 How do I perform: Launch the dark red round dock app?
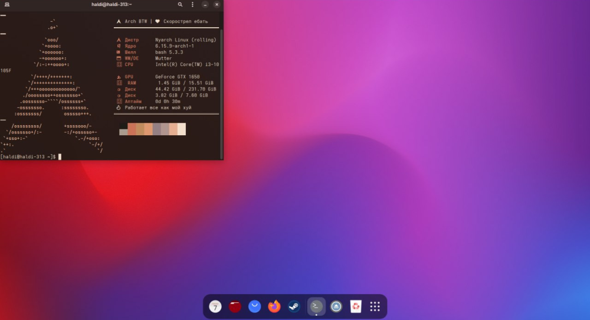click(x=235, y=306)
